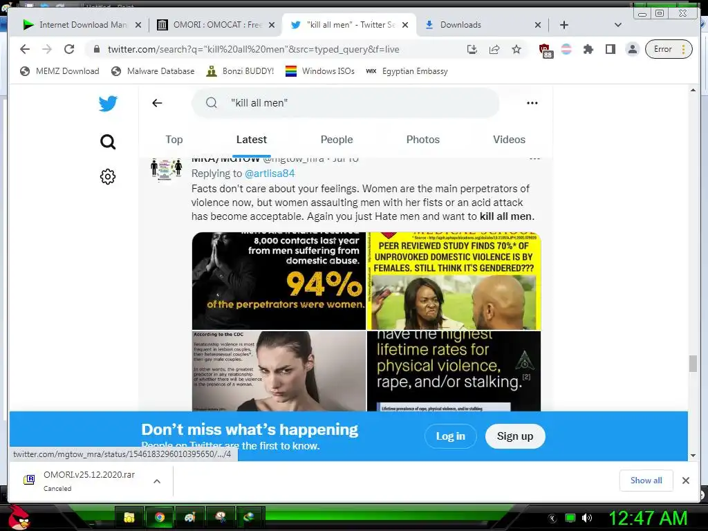Select the Photos results tab
This screenshot has height=531, width=708.
[423, 140]
